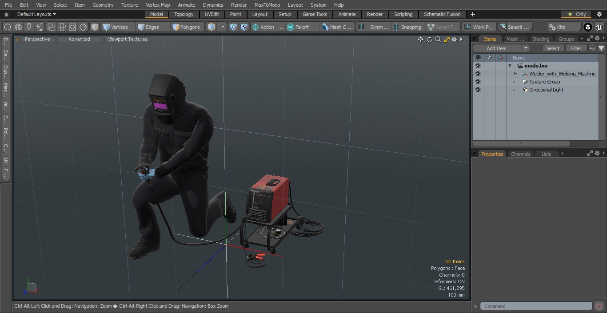
Task: Click the viewport zoom magnifier icon
Action: click(x=438, y=40)
